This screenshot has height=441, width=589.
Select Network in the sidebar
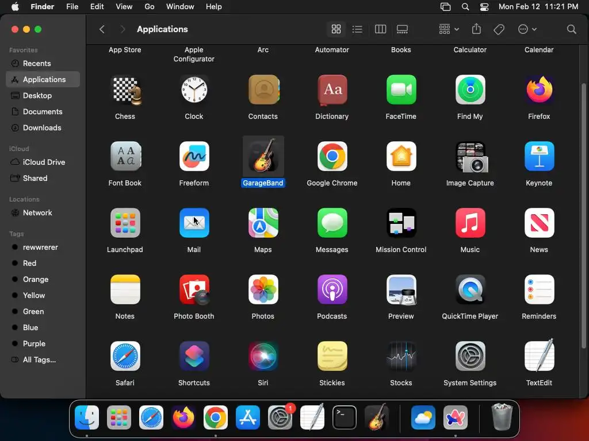[43, 212]
